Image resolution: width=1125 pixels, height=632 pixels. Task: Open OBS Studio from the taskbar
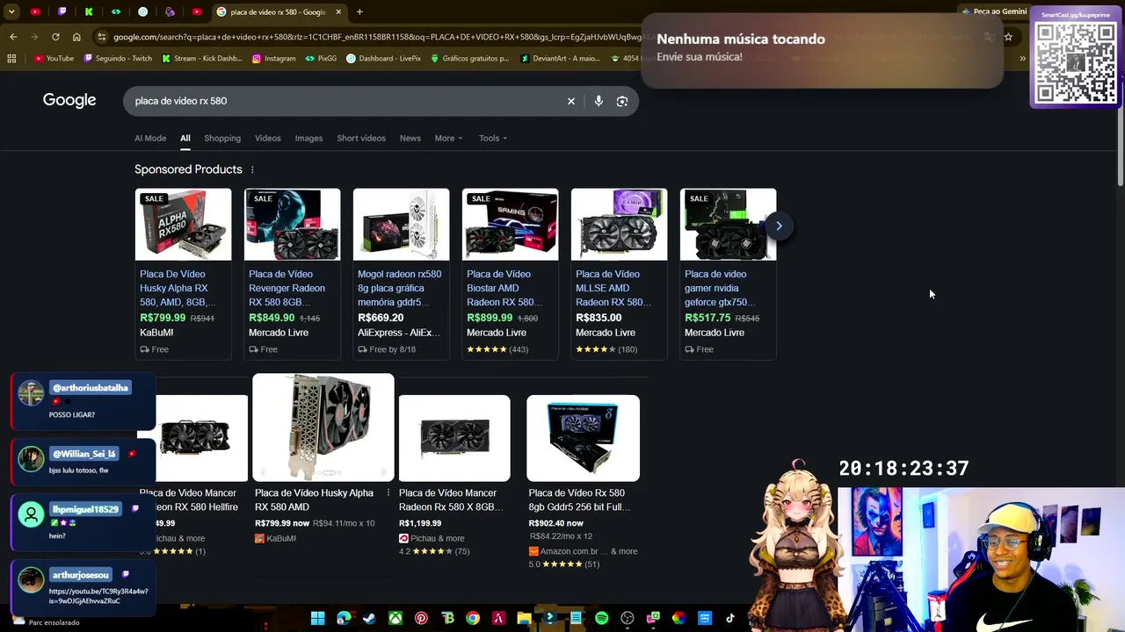(627, 618)
